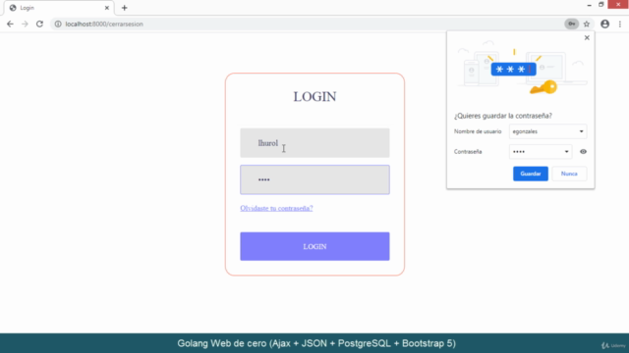Open the Chrome three-dot menu
629x353 pixels.
pos(620,24)
